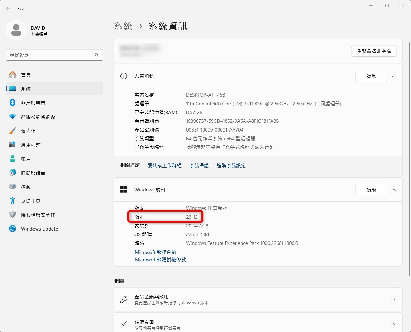Click the 系統類型 value 64 位元作業系統

tap(220, 139)
